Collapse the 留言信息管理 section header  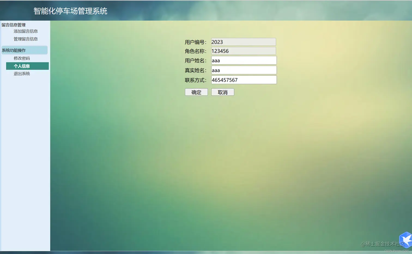click(14, 25)
